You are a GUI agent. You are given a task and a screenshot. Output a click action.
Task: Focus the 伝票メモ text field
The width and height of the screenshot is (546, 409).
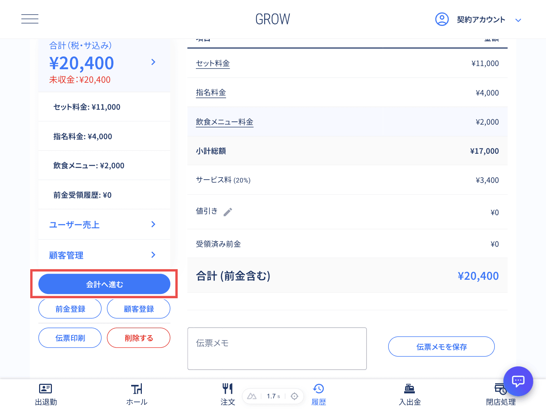(x=277, y=348)
